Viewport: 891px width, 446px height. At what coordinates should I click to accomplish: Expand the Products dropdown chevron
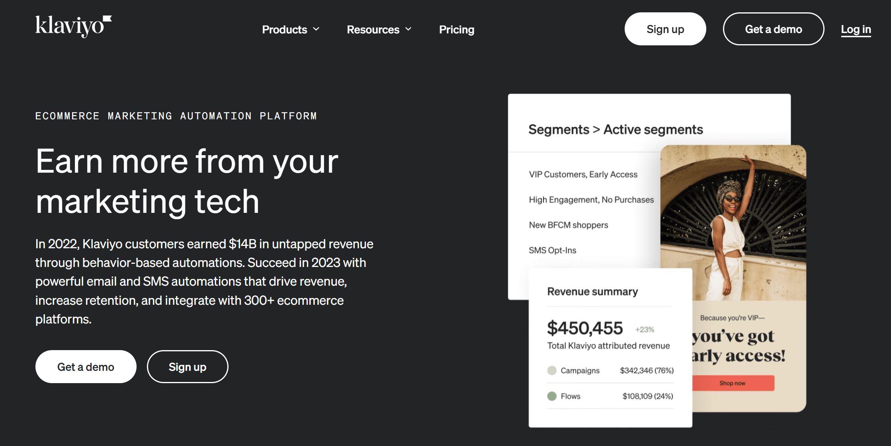click(x=317, y=29)
